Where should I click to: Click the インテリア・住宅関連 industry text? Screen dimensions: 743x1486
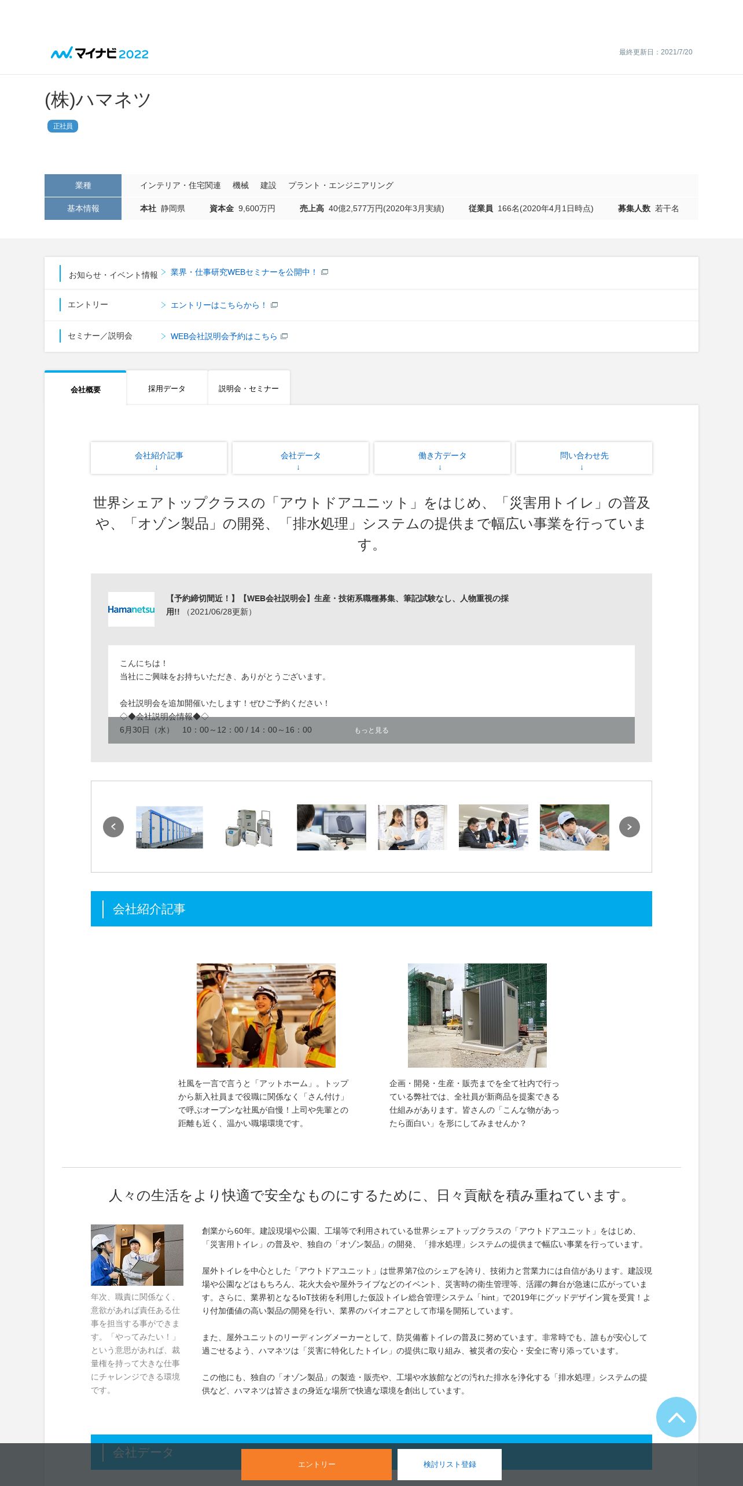click(x=181, y=185)
